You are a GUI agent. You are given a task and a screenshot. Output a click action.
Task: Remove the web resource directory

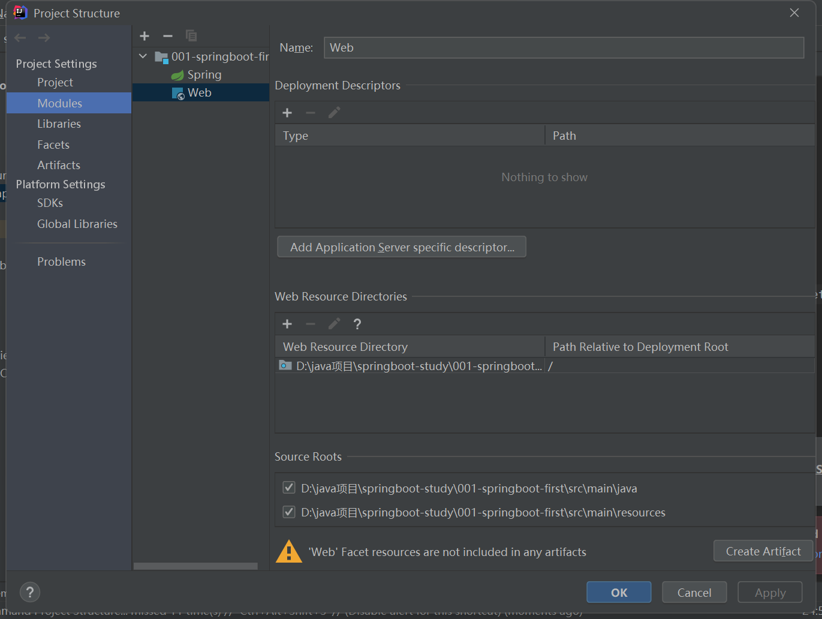pos(311,324)
